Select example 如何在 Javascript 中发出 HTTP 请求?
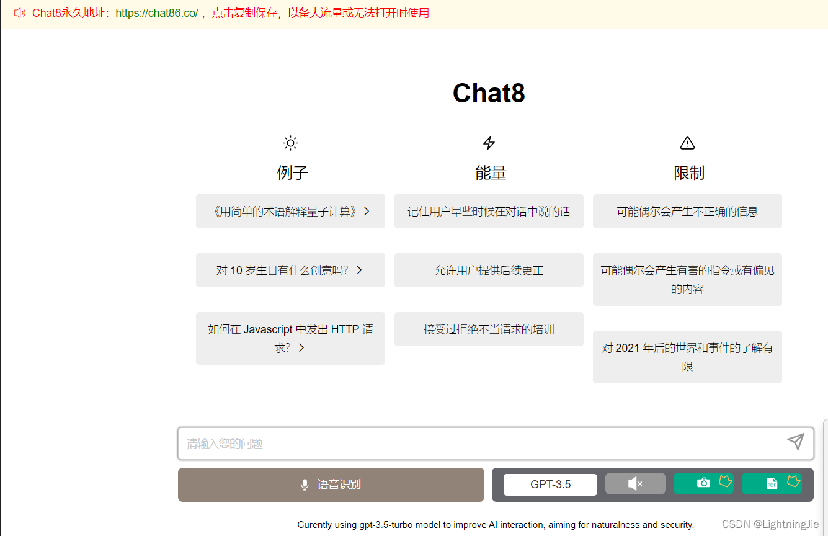Image resolution: width=828 pixels, height=536 pixels. click(290, 339)
